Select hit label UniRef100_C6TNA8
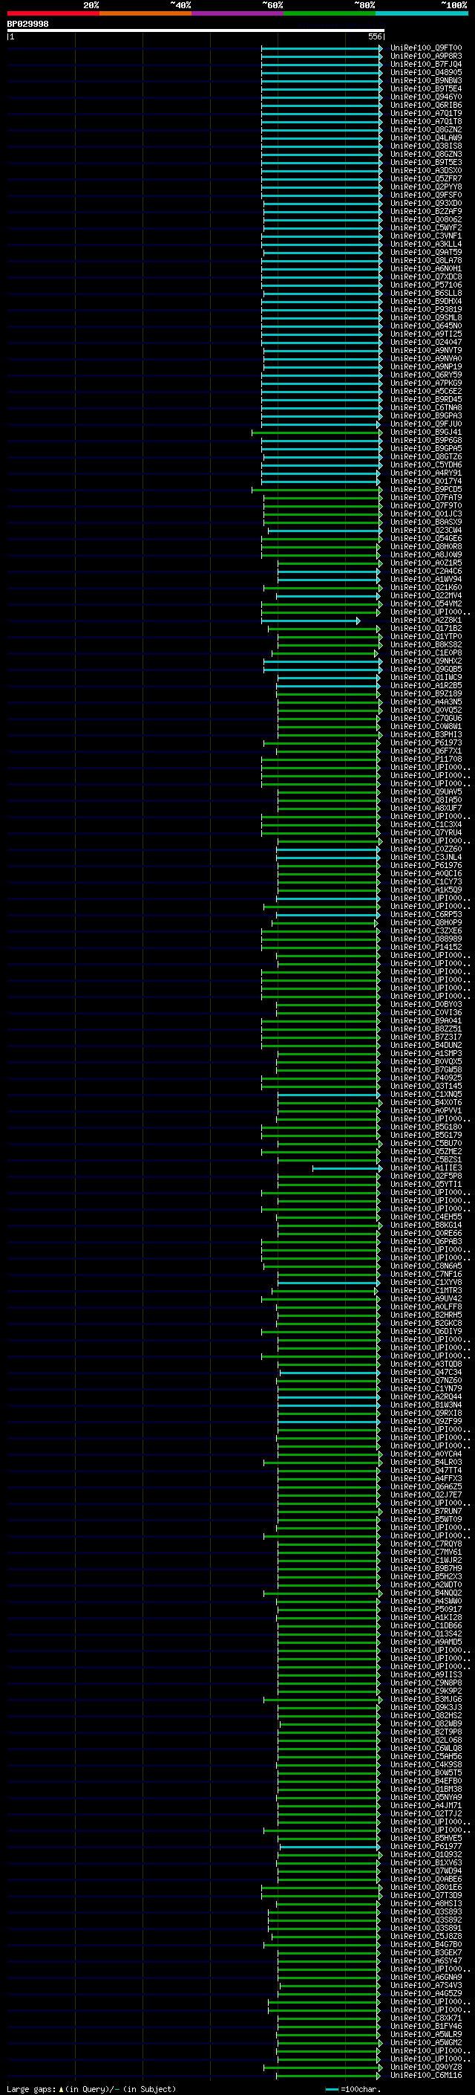 point(426,407)
